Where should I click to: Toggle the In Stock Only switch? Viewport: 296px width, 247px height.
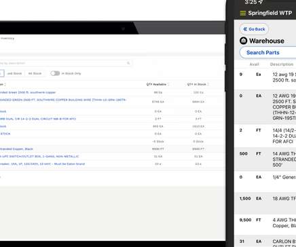[55, 73]
